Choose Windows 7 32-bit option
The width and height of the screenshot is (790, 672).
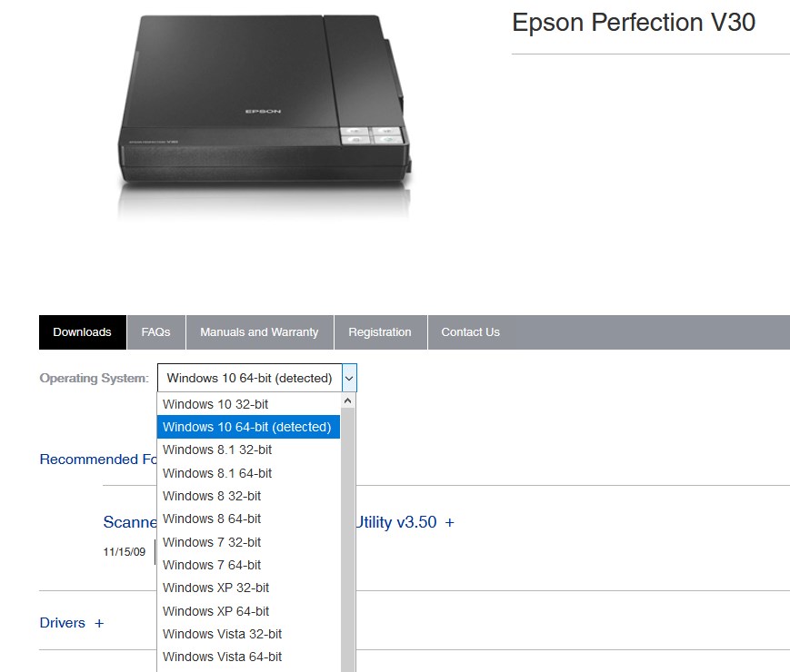click(248, 542)
